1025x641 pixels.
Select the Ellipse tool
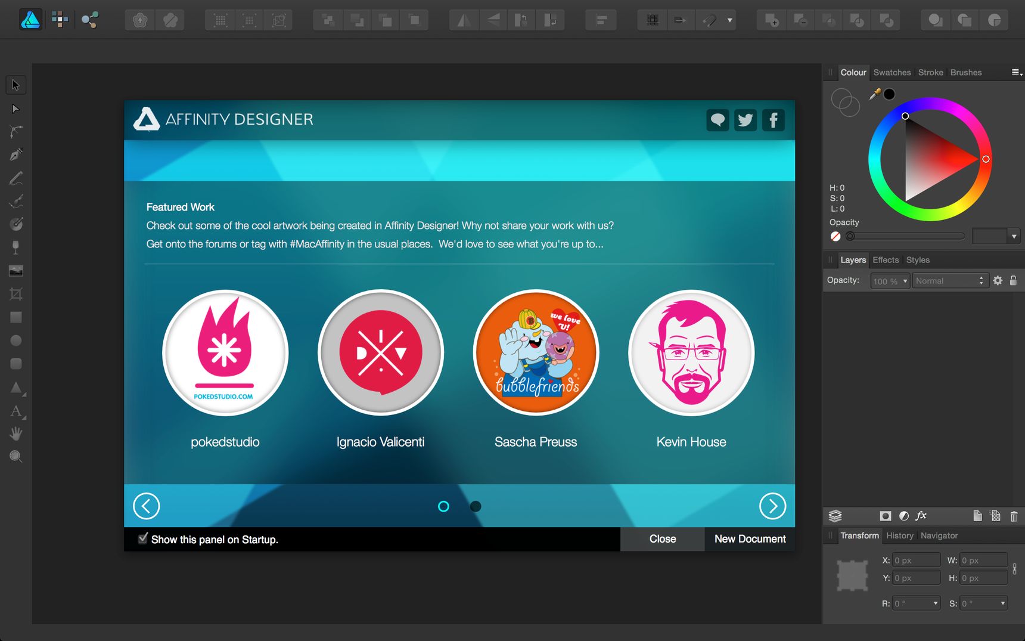[x=15, y=340]
